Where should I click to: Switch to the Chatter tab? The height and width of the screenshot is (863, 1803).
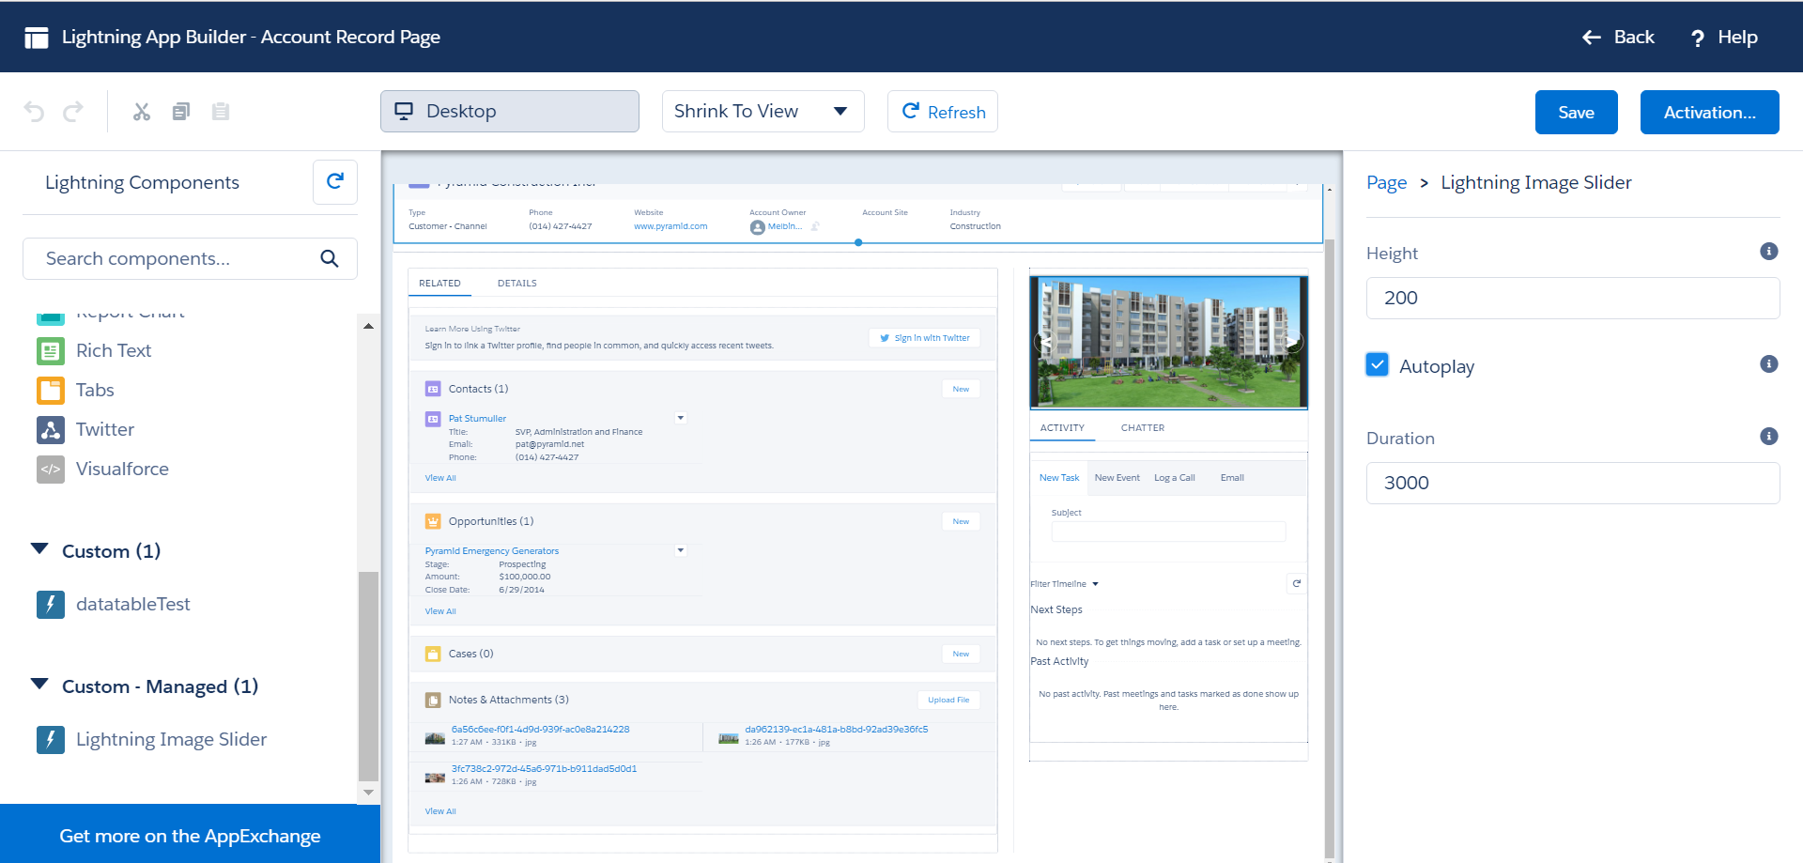(x=1142, y=428)
